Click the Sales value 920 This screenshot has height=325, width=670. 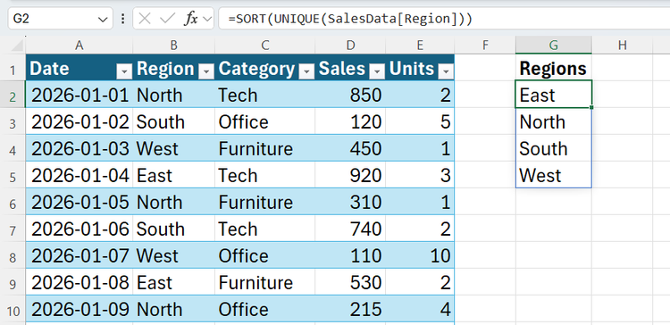[350, 175]
